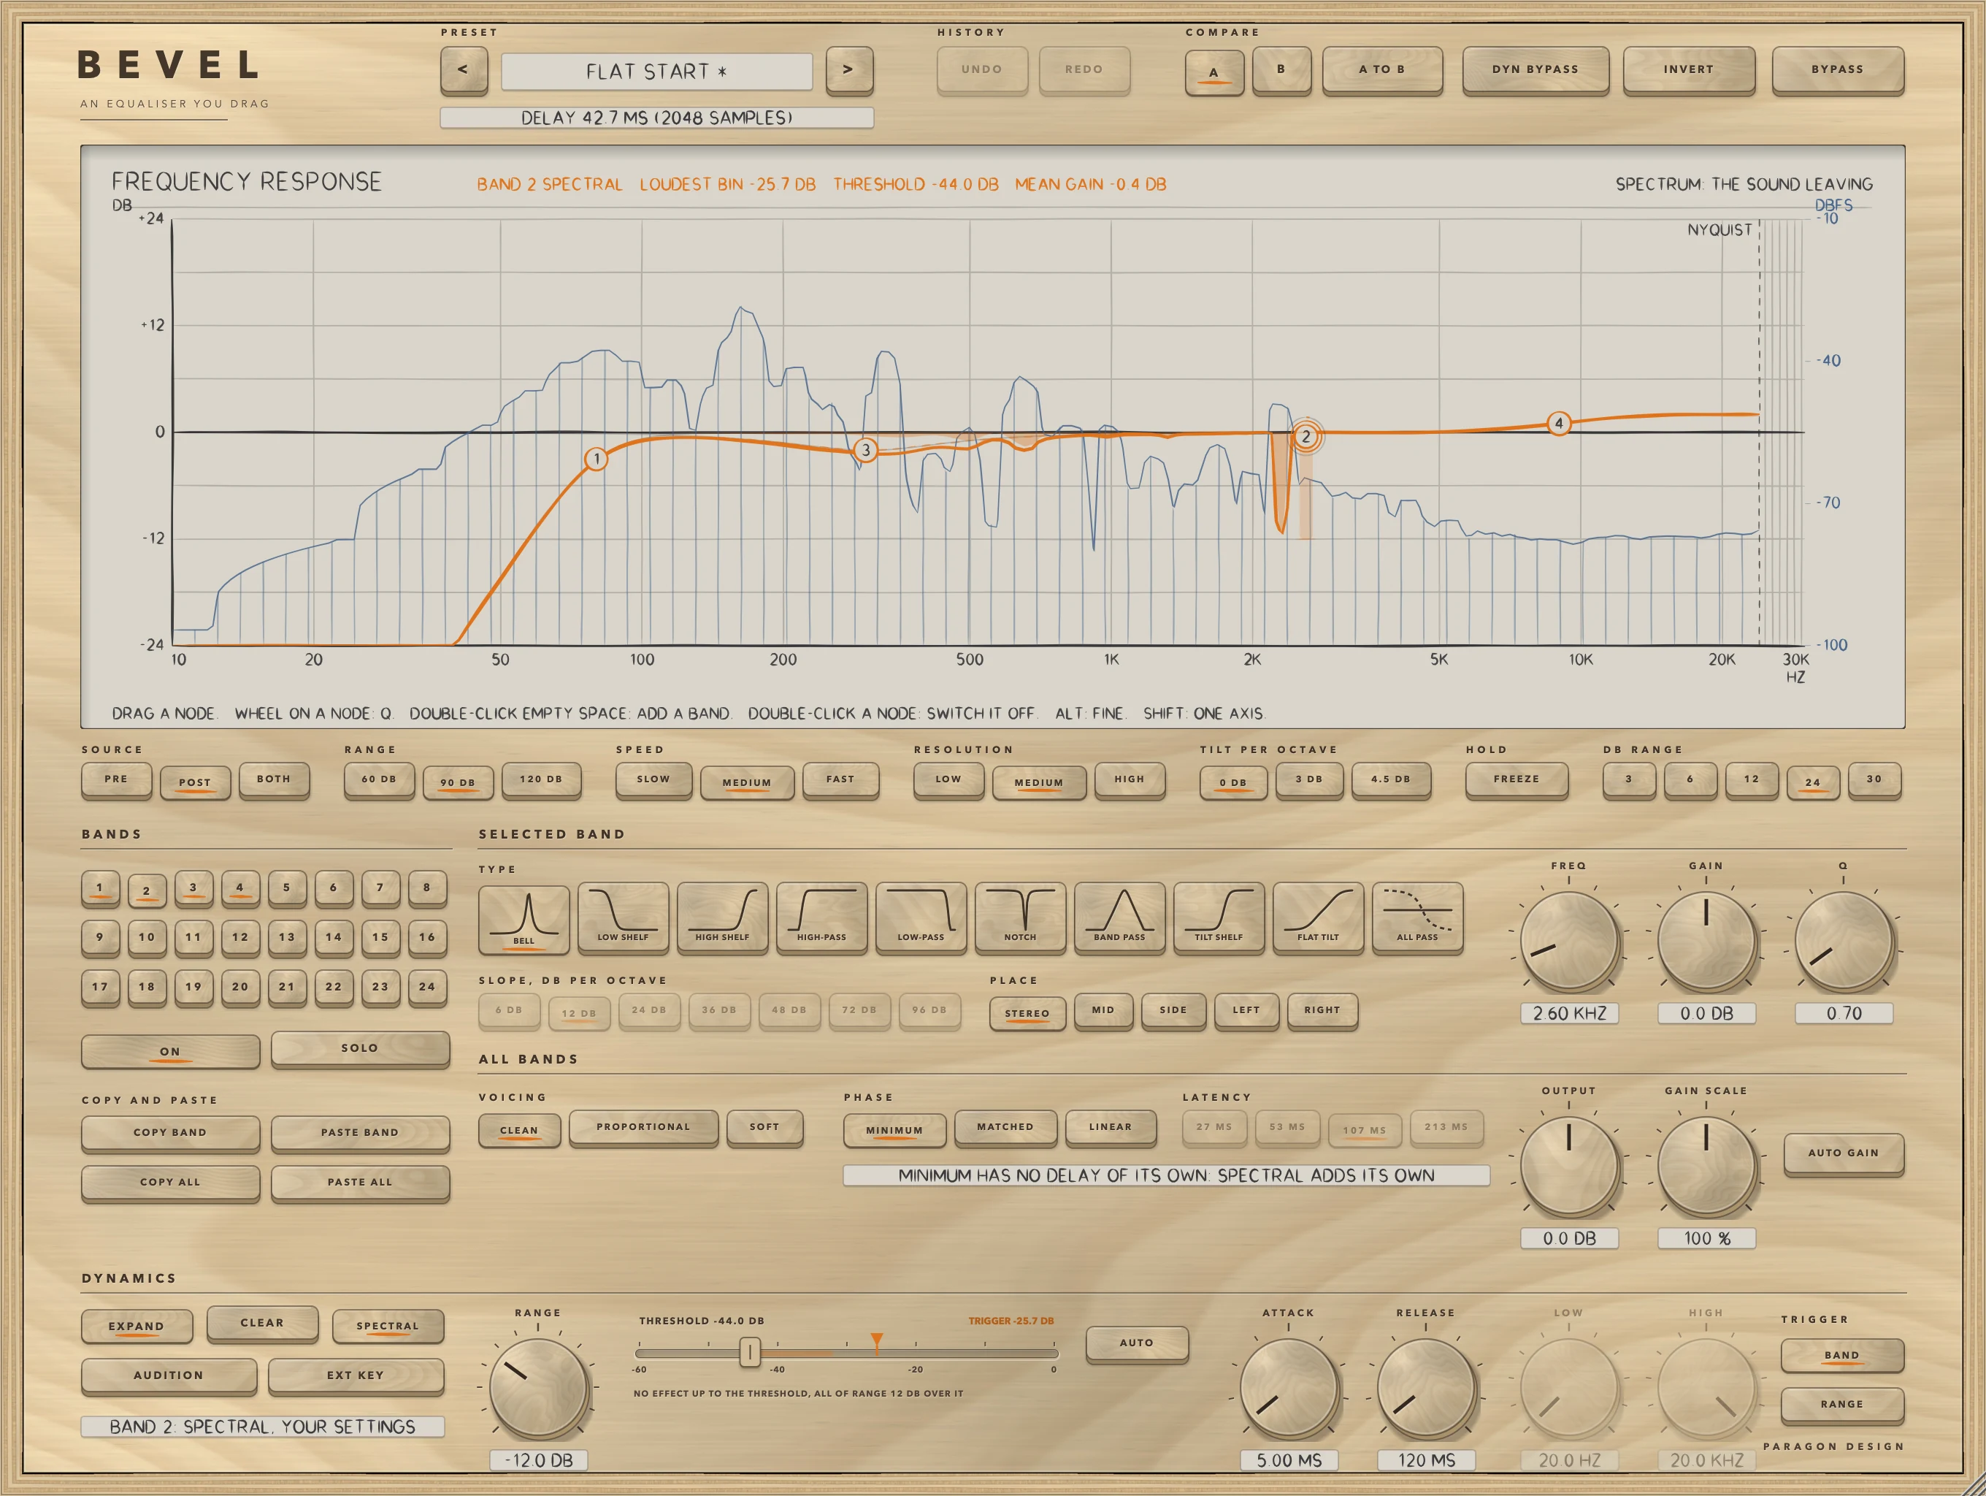Select band 5 in the bands grid
Image resolution: width=1986 pixels, height=1496 pixels.
[x=286, y=888]
